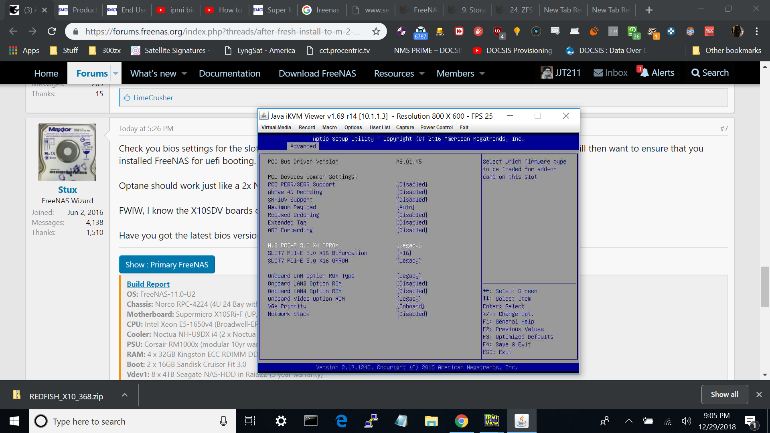Screen dimensions: 770x433
Task: Click the like thumbs-up next to LimeCrusher
Action: tap(127, 98)
